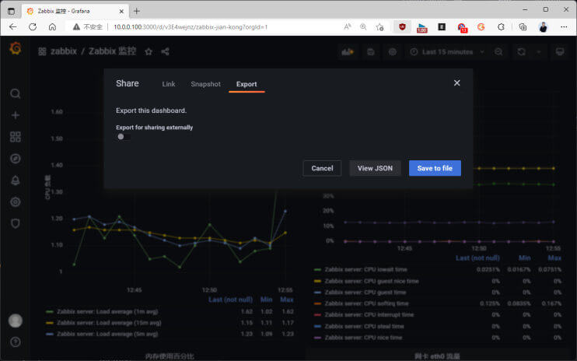Close the Share dialog
Image resolution: width=577 pixels, height=361 pixels.
click(x=457, y=83)
